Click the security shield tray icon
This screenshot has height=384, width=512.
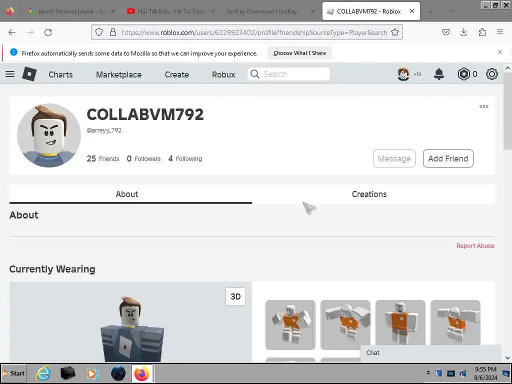(439, 373)
